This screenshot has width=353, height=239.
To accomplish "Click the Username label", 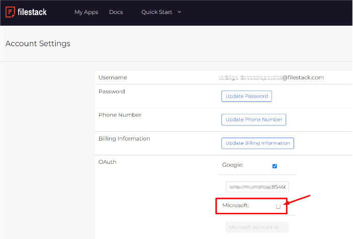I will point(113,77).
